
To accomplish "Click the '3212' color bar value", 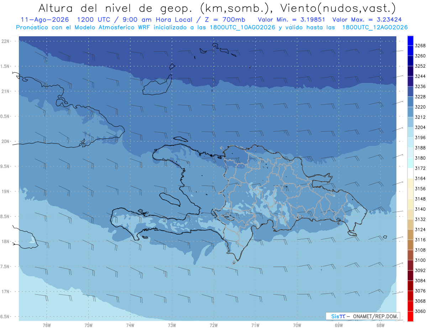I will tap(420, 117).
